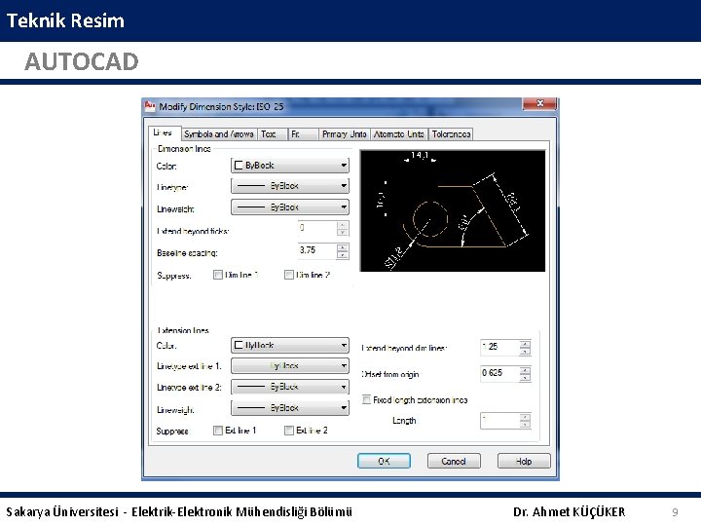Toggle Suppress Dim line 2 checkbox
This screenshot has width=701, height=526.
pos(289,275)
